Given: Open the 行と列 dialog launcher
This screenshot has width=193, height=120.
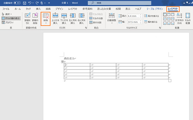Looking at the screenshot, I should 86,28.
